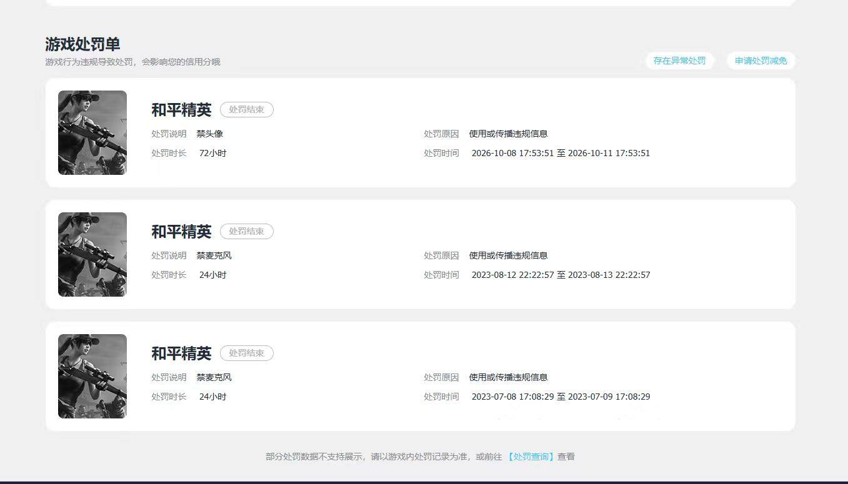848x484 pixels.
Task: Click game thumbnail of the 2023-07-08 penalty card
Action: [x=92, y=376]
